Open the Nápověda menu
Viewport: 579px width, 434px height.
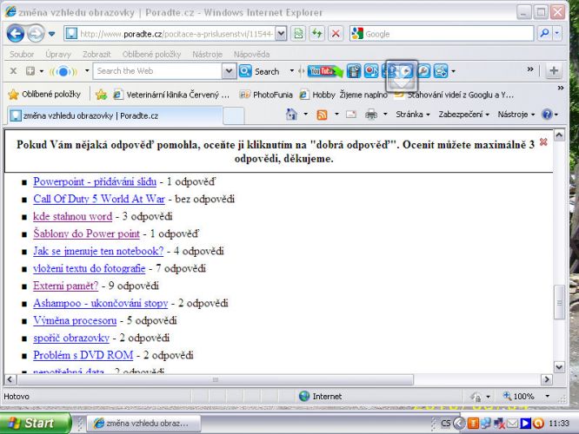coord(251,54)
